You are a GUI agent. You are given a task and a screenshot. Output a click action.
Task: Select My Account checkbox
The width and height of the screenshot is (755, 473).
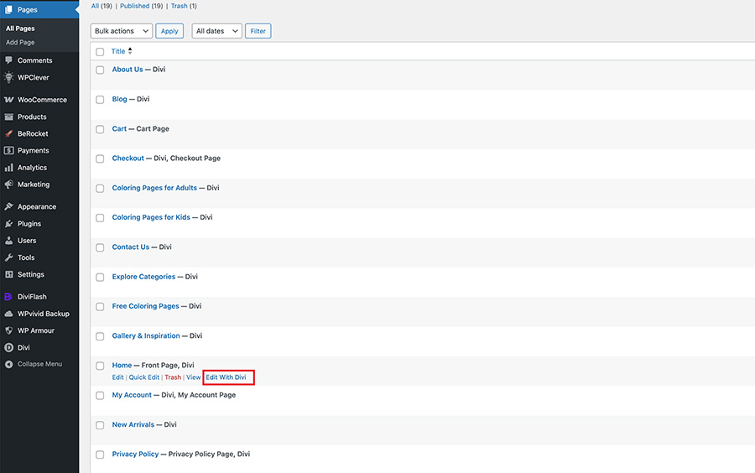coord(100,396)
